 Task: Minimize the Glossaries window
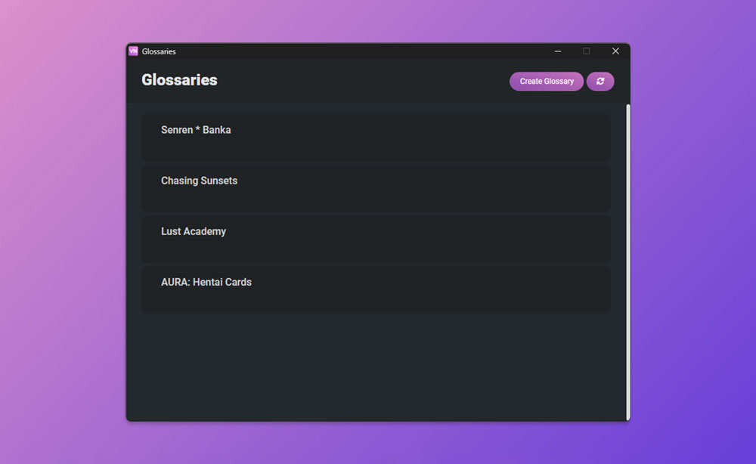click(x=558, y=51)
